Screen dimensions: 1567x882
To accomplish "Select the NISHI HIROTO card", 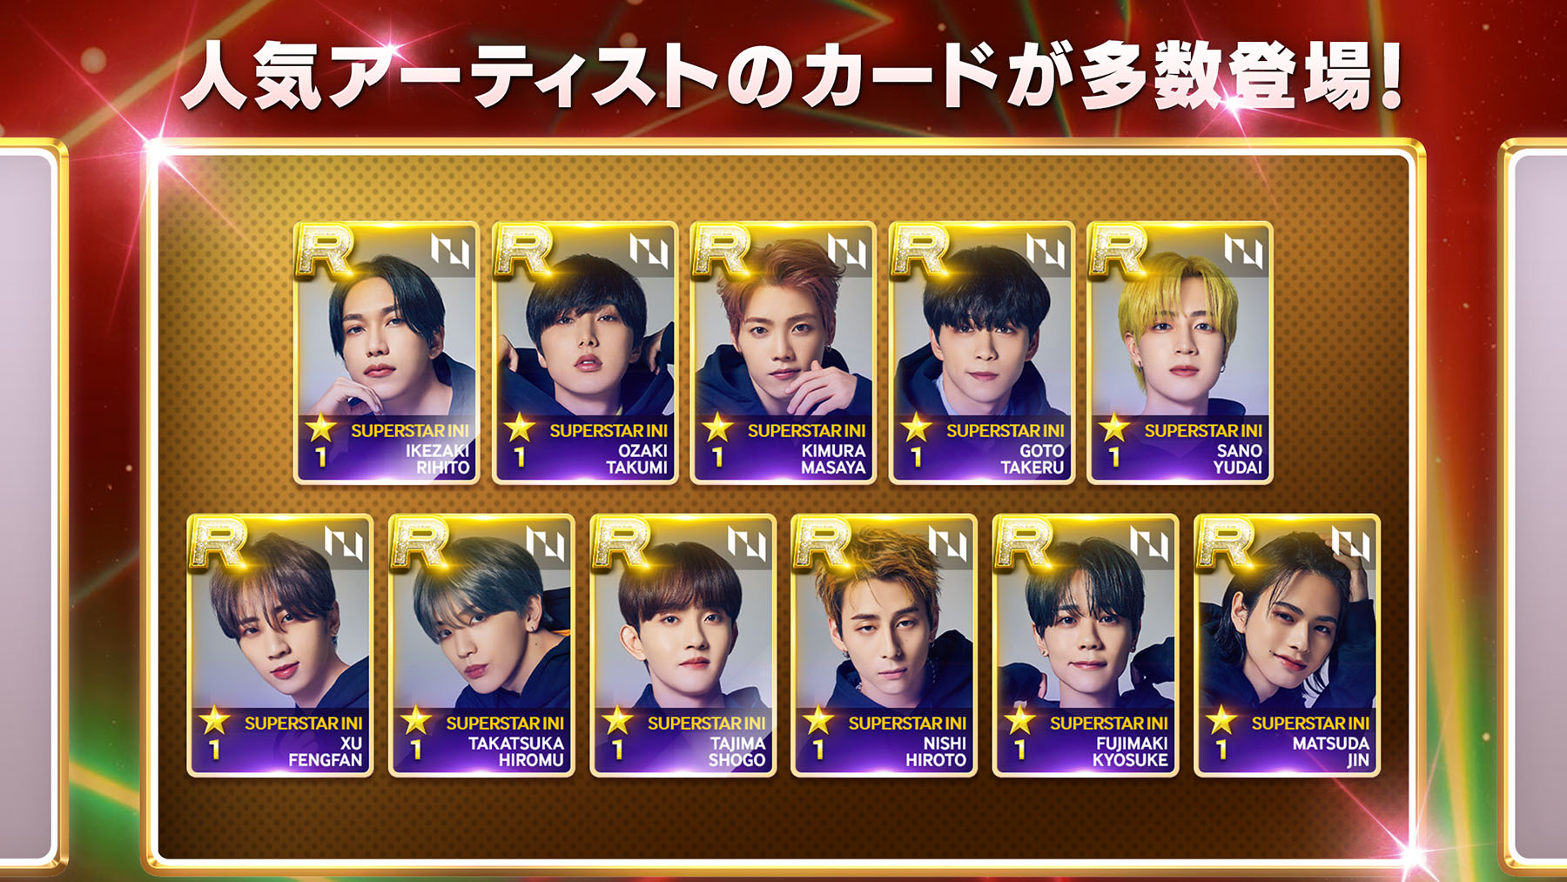I will tap(884, 645).
